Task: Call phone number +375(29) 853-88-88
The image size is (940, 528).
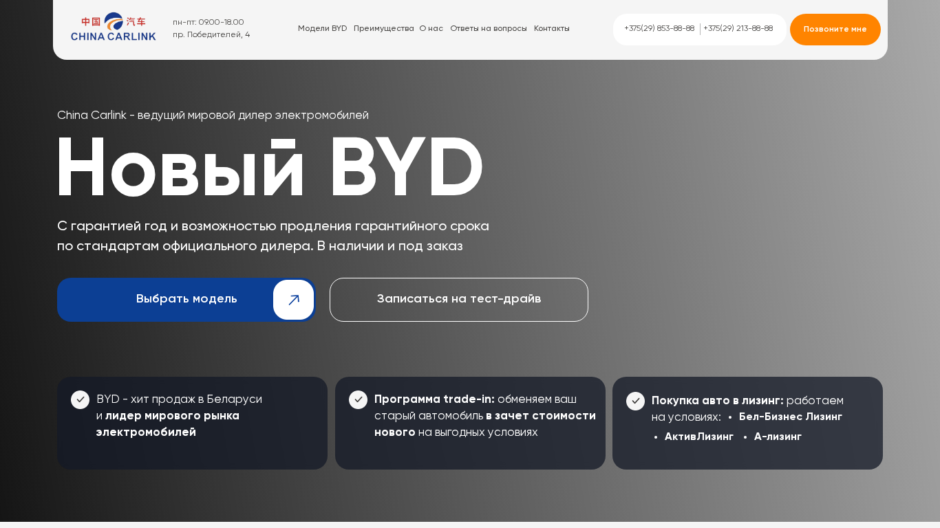Action: point(659,29)
